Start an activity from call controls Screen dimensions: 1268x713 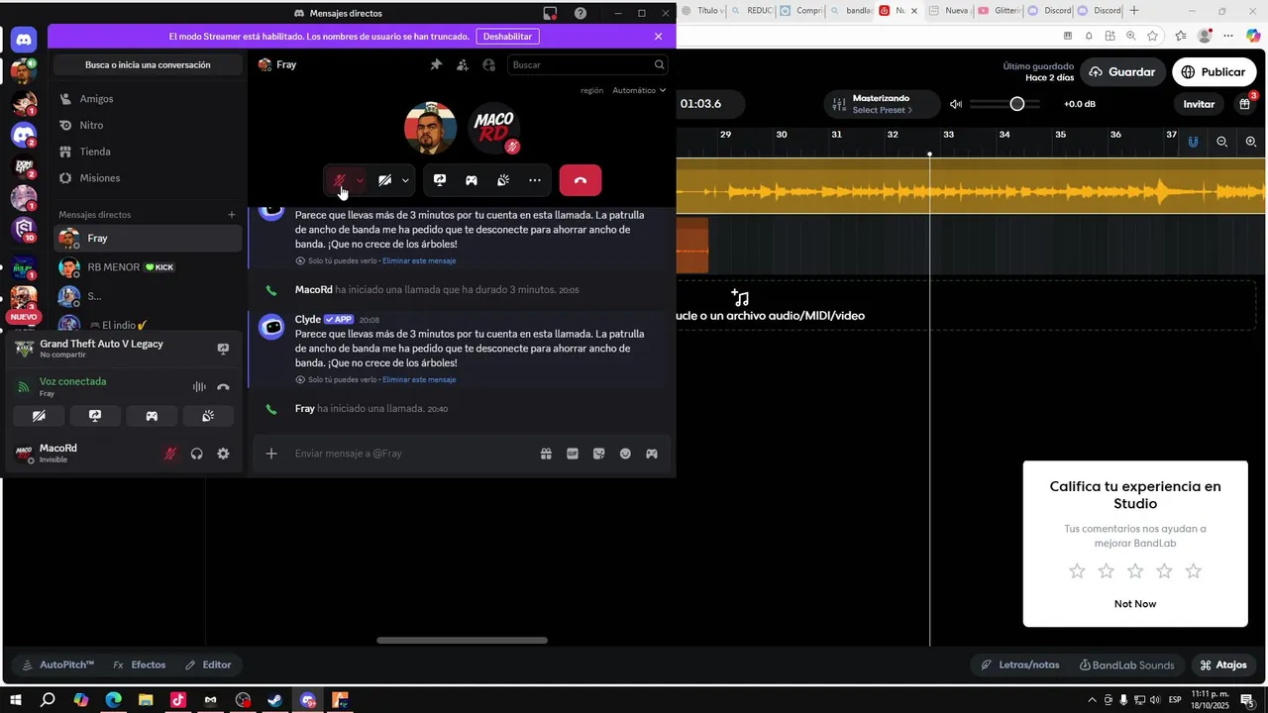click(472, 180)
